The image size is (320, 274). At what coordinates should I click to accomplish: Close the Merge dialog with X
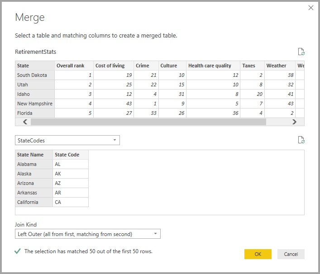(311, 8)
